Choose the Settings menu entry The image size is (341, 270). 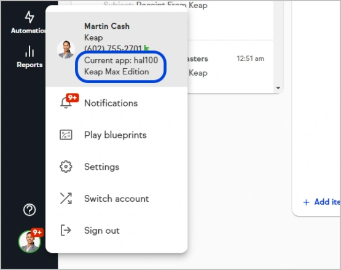(102, 167)
